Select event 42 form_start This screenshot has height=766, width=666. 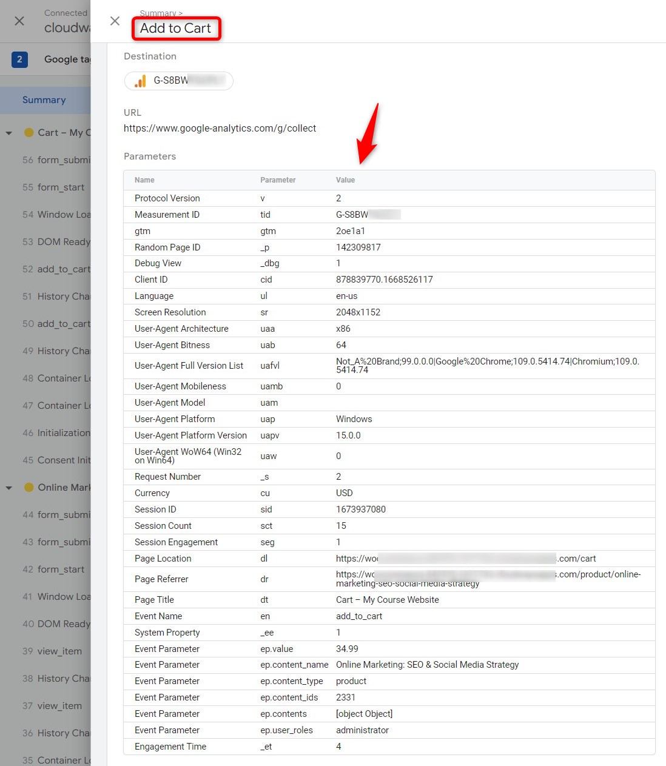[53, 569]
